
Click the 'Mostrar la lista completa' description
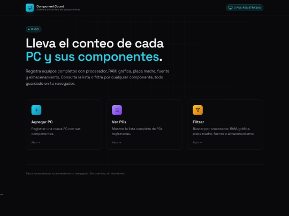pyautogui.click(x=137, y=131)
